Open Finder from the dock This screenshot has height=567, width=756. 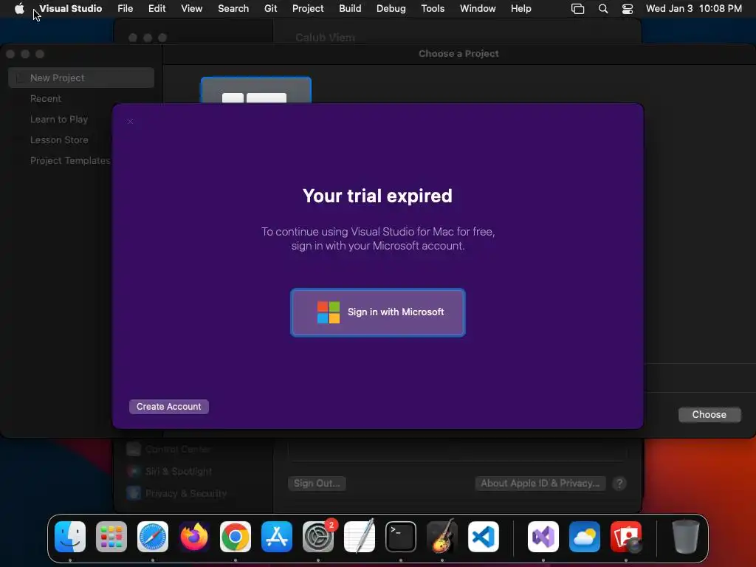pos(70,537)
